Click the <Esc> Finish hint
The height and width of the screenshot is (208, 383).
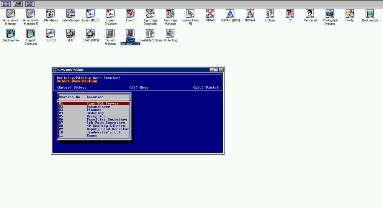206,87
